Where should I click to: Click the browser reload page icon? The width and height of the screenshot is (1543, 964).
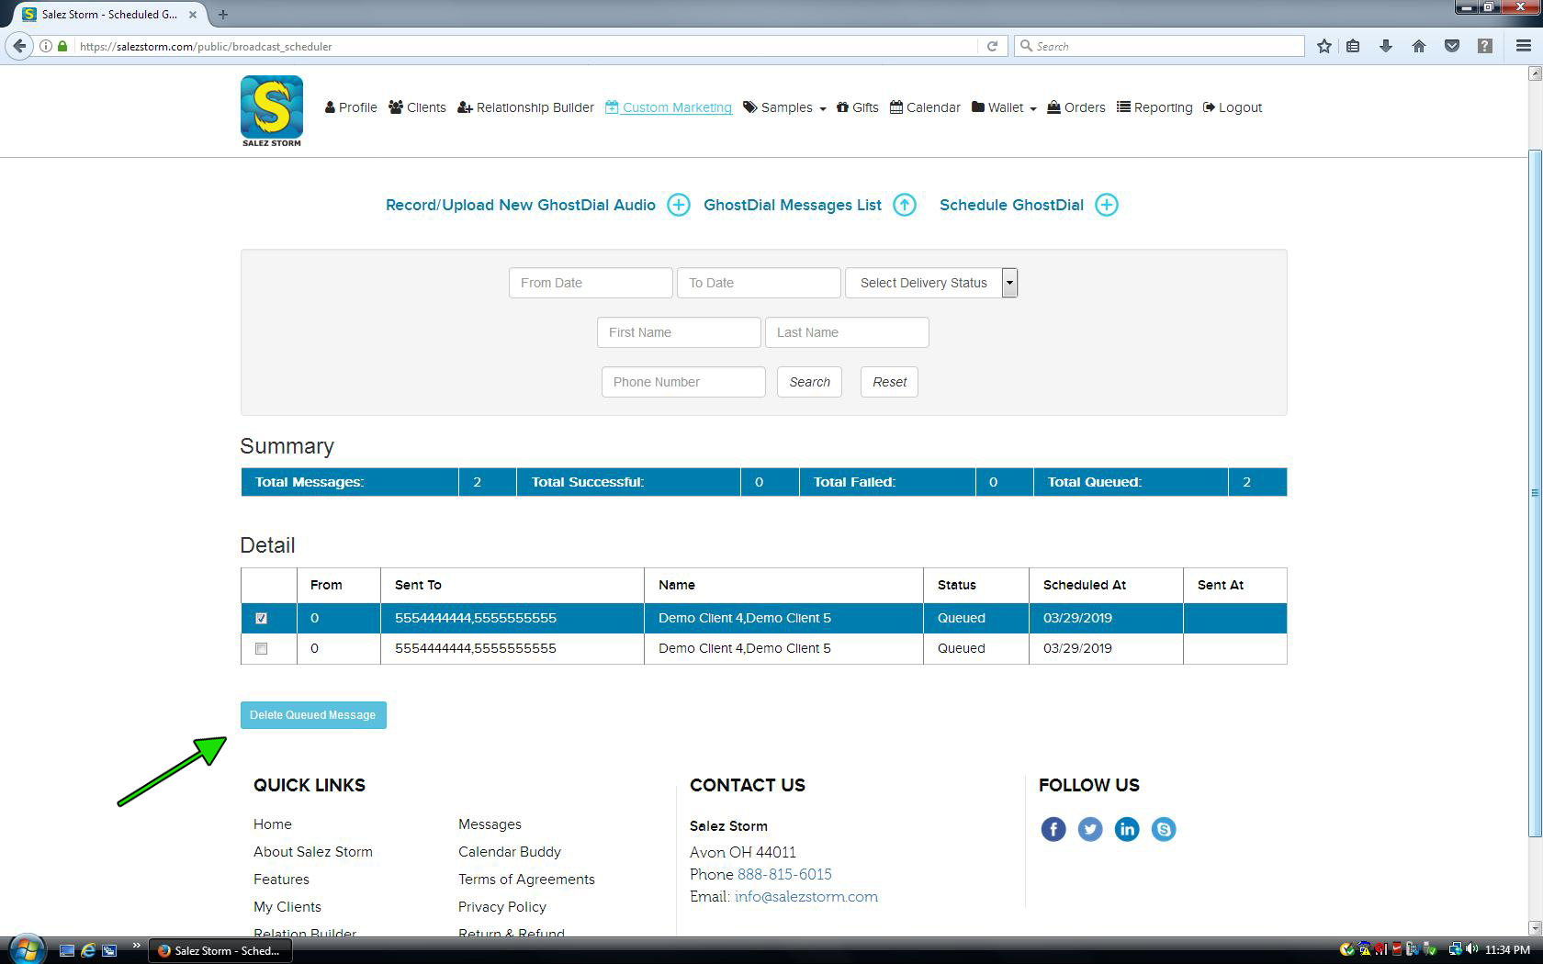[992, 46]
